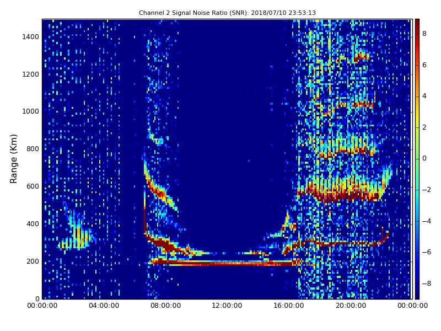Image resolution: width=441 pixels, height=331 pixels.
Task: Click the 200 range tick label
Action: (x=33, y=261)
